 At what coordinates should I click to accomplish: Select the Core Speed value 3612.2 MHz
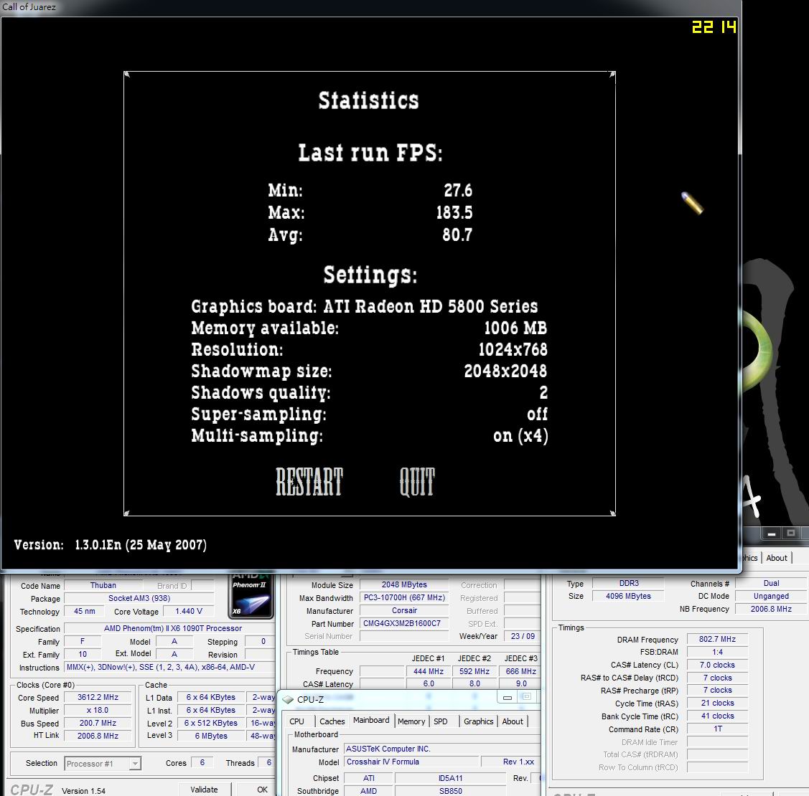click(98, 697)
